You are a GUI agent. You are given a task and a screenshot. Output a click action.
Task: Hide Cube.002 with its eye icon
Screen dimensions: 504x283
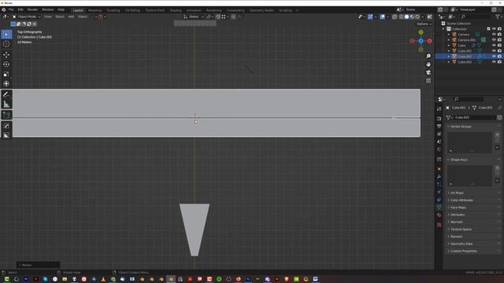(x=494, y=57)
